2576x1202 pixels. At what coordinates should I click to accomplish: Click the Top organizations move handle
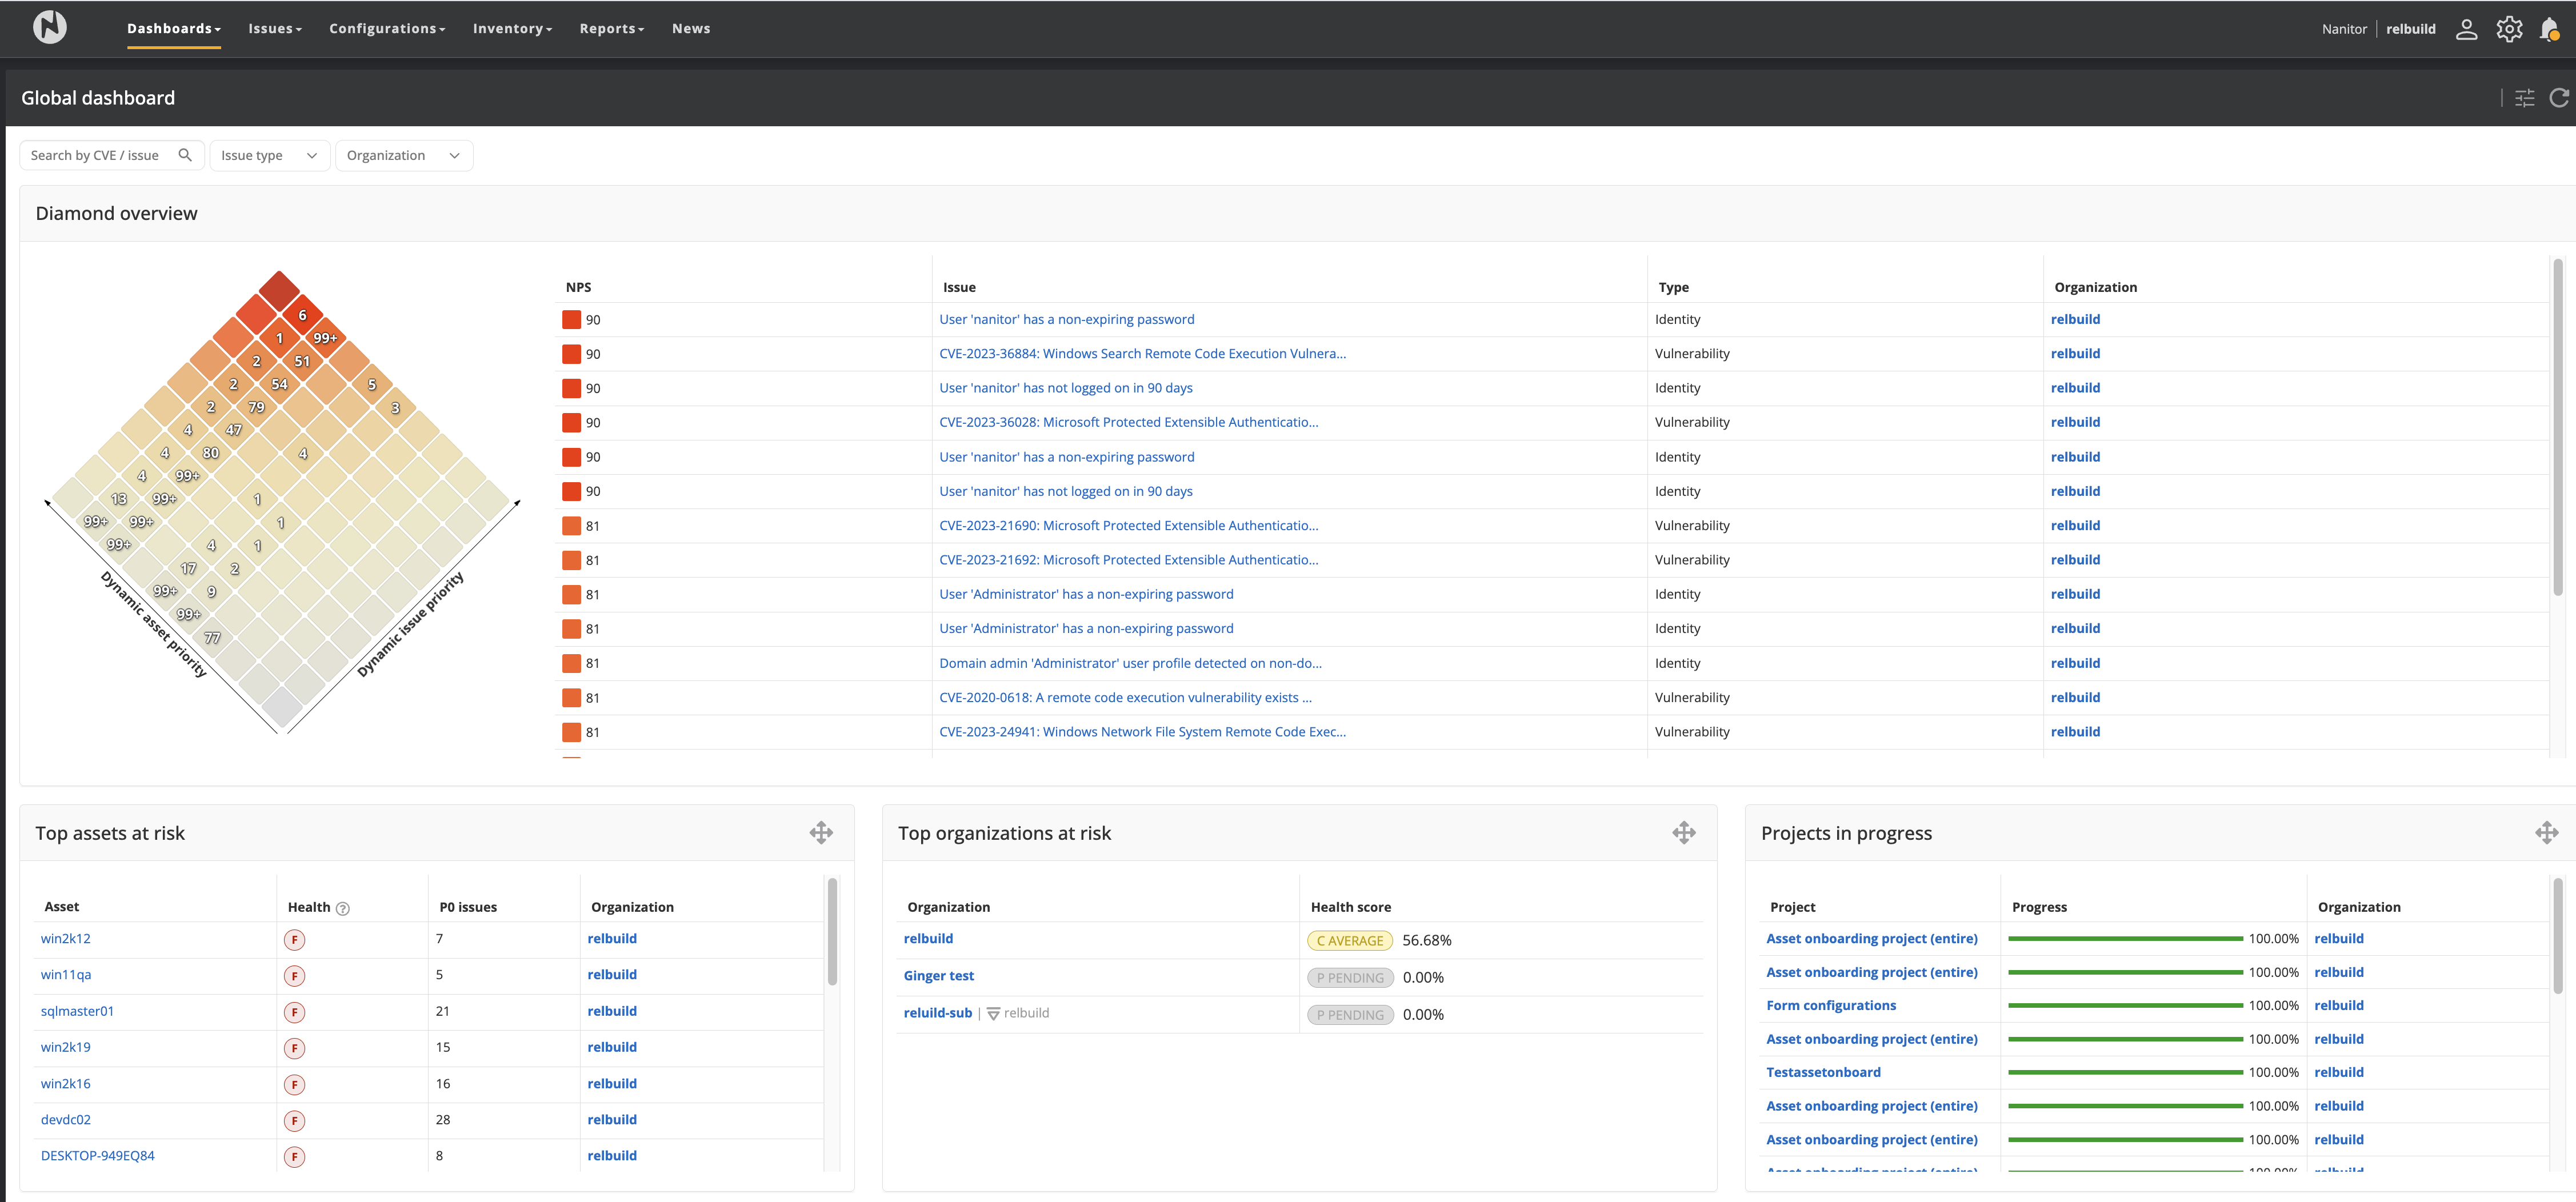tap(1684, 833)
